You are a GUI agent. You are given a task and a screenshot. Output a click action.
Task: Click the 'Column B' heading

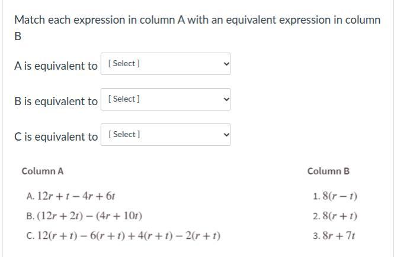click(x=328, y=171)
